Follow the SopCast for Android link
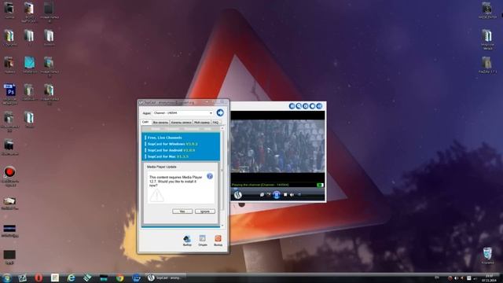 coord(171,150)
